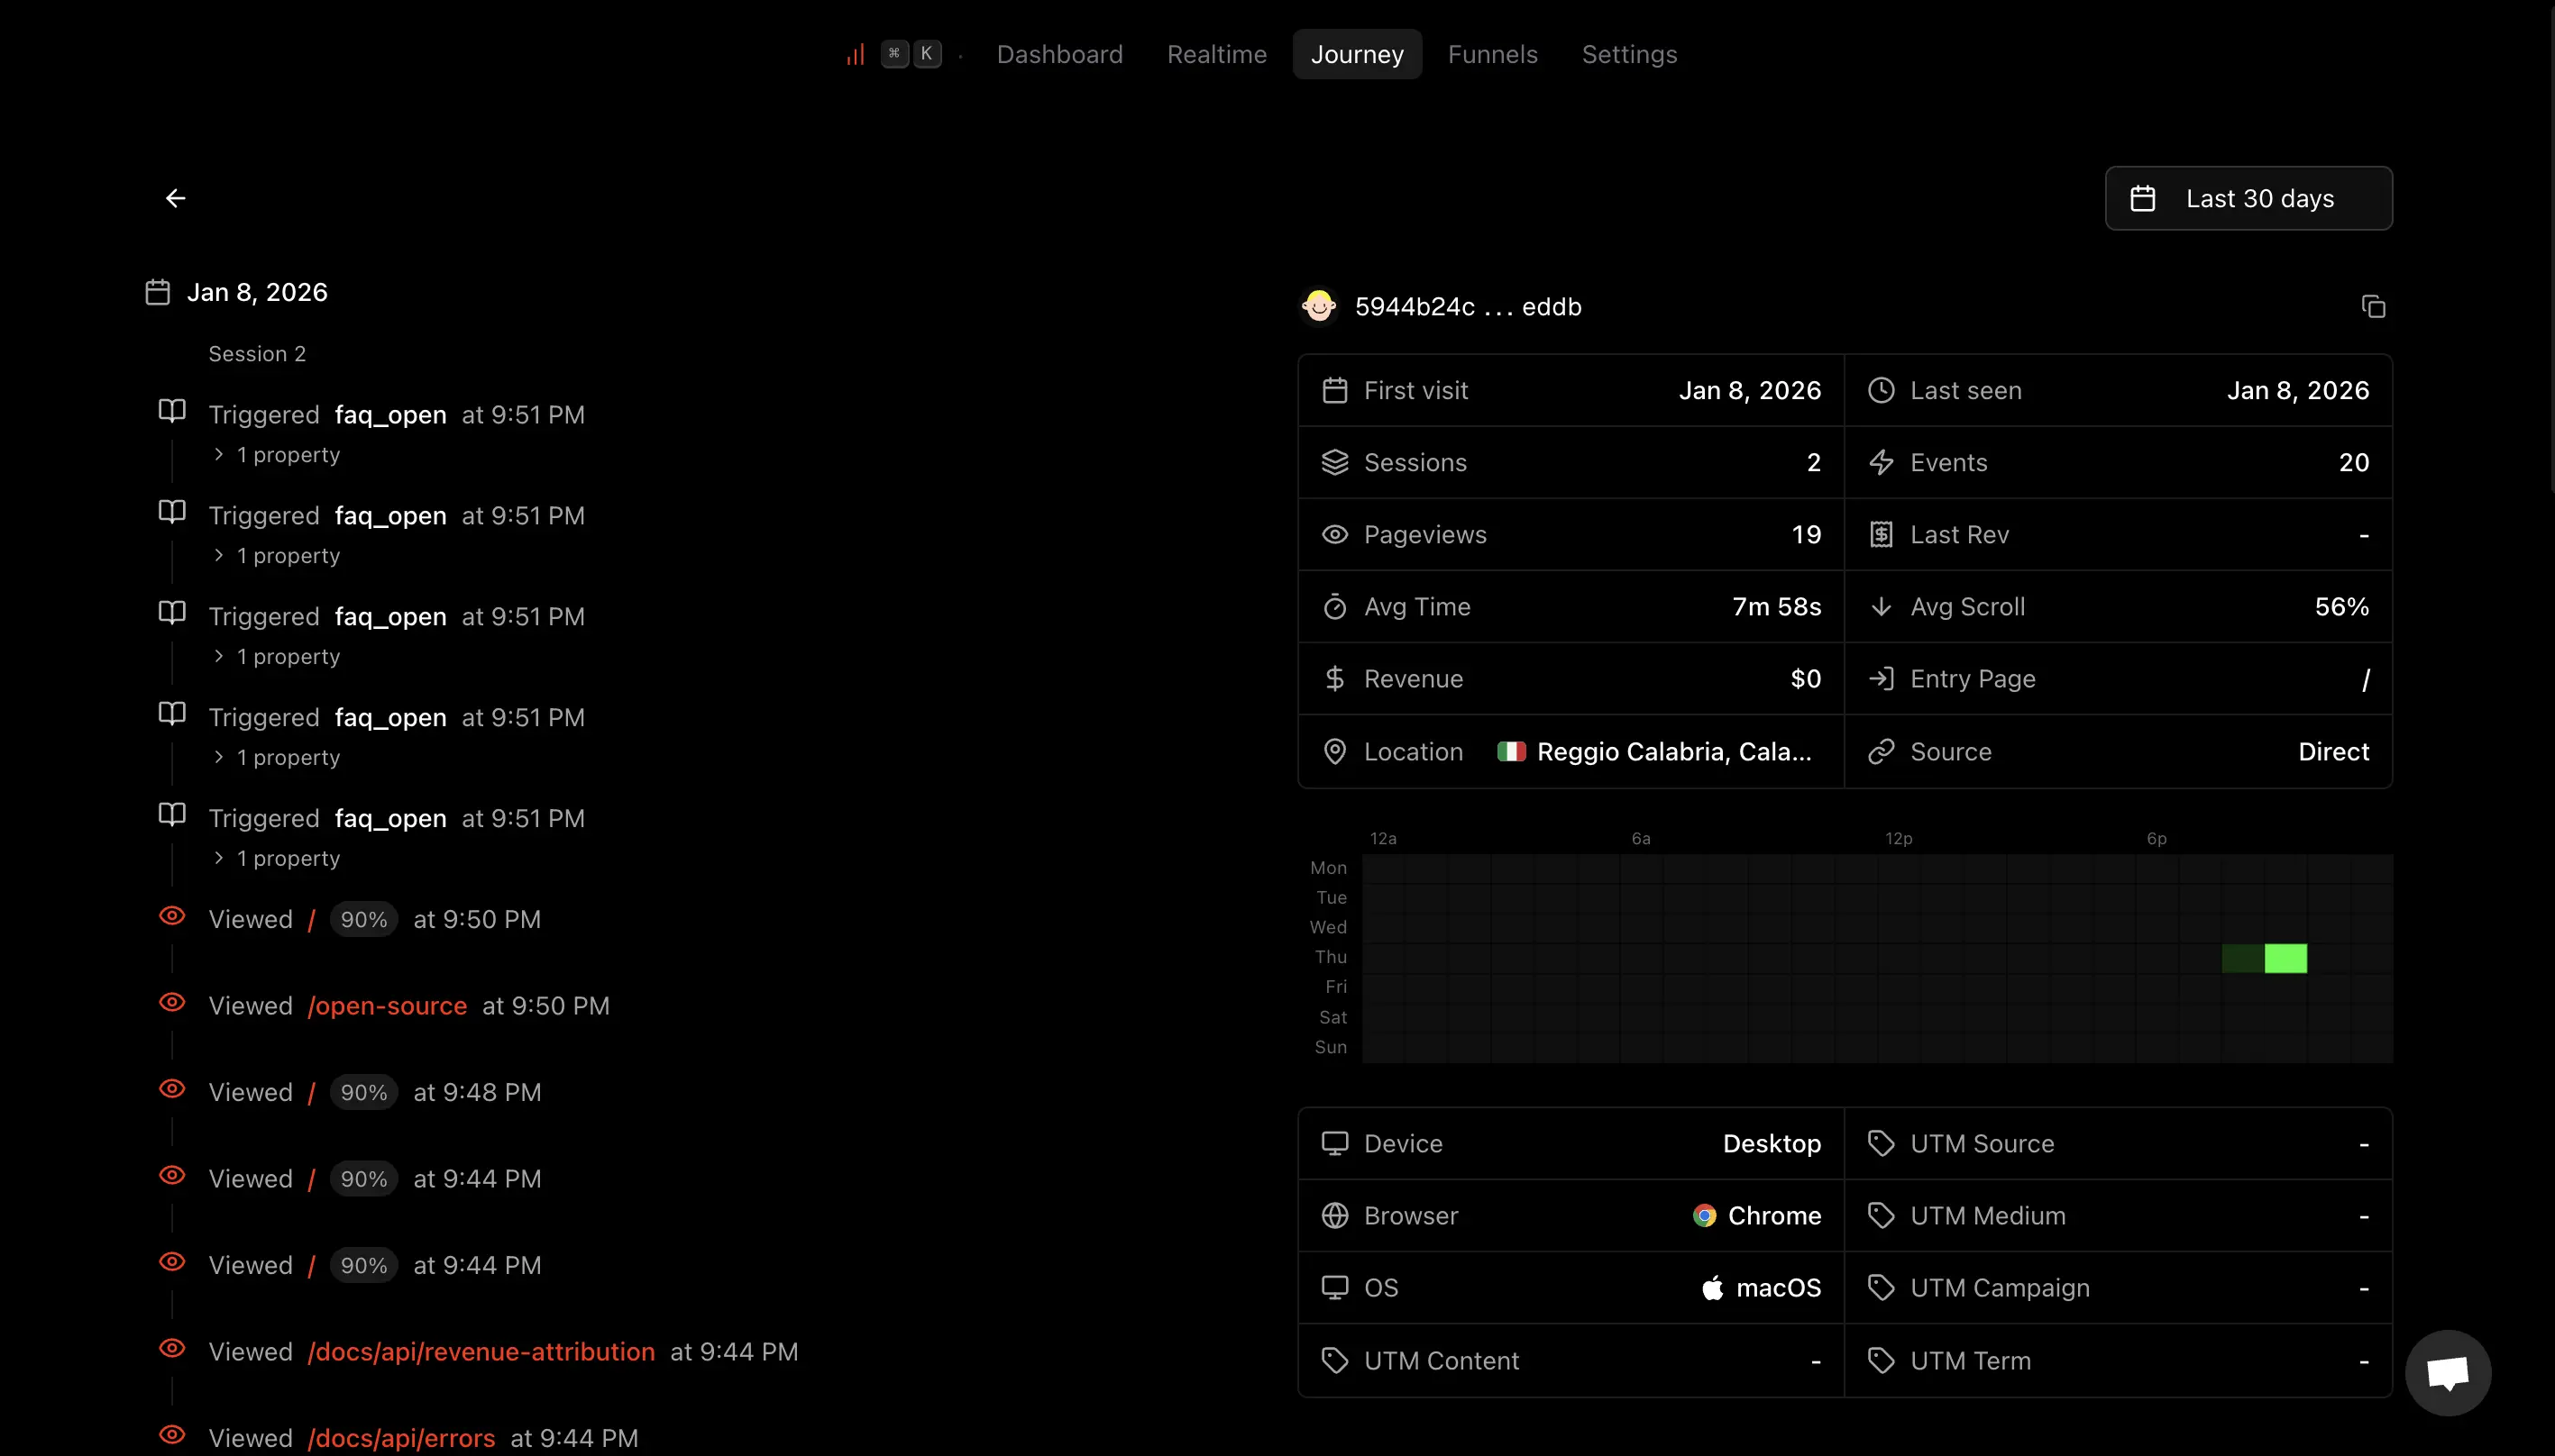The height and width of the screenshot is (1456, 2555).
Task: Click the calendar icon beside Jan 8, 2026
Action: tap(157, 291)
